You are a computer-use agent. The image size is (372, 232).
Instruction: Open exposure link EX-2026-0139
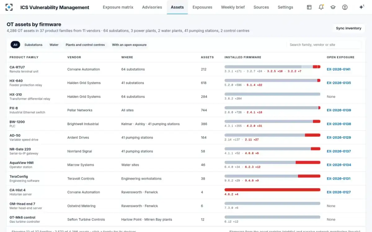[339, 110]
